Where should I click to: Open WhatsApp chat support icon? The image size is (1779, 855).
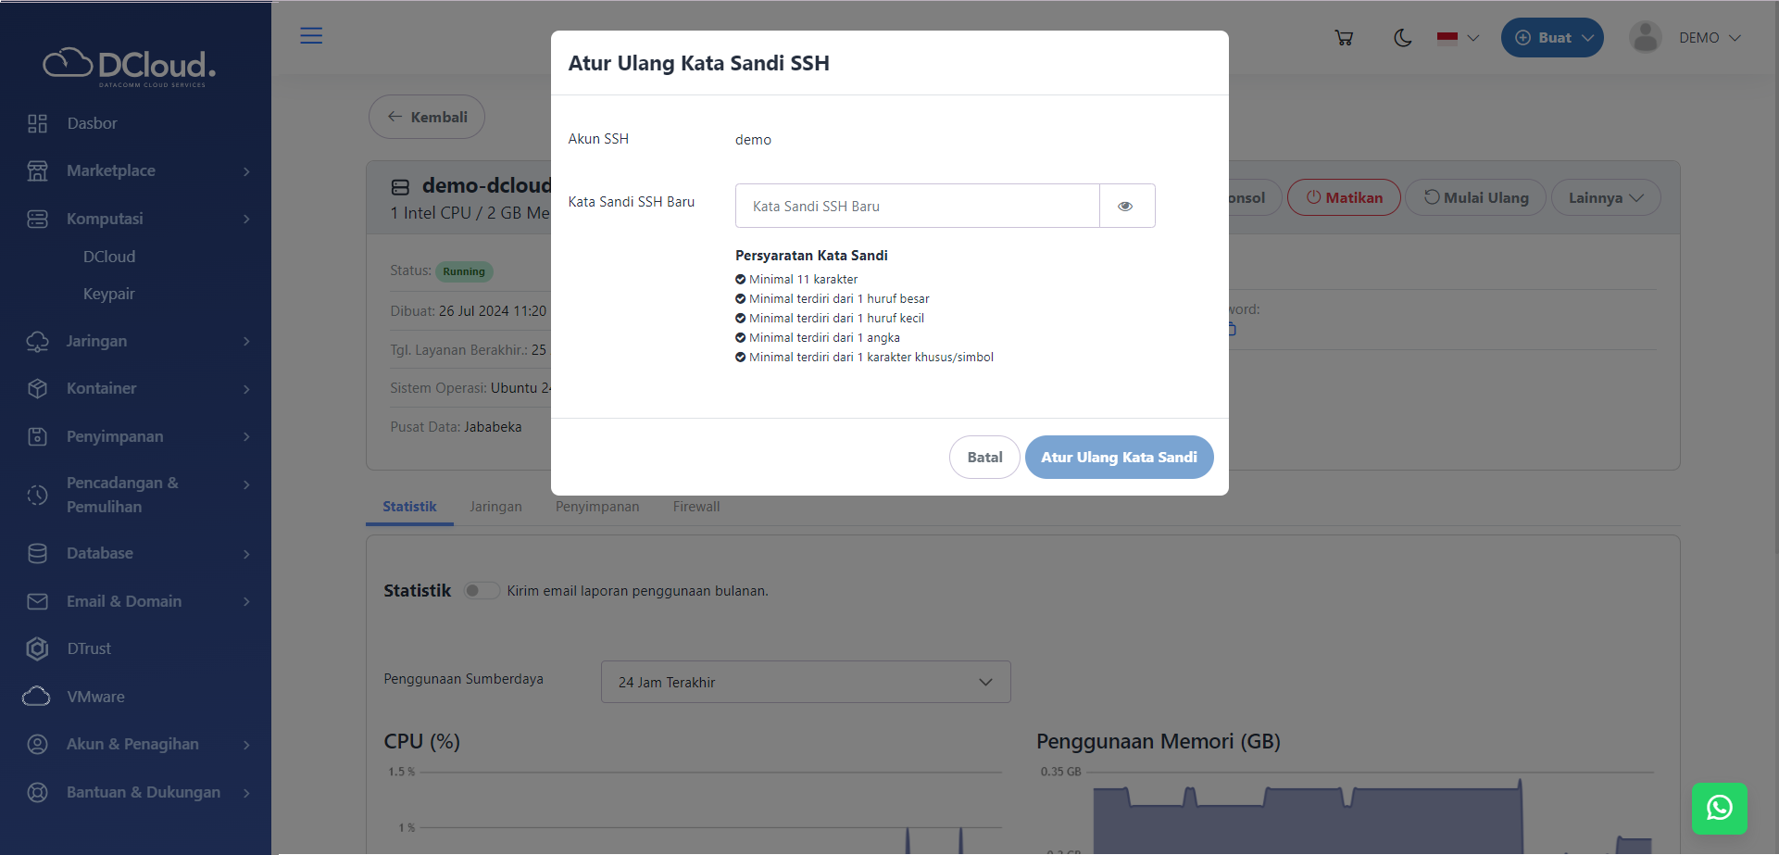1719,808
